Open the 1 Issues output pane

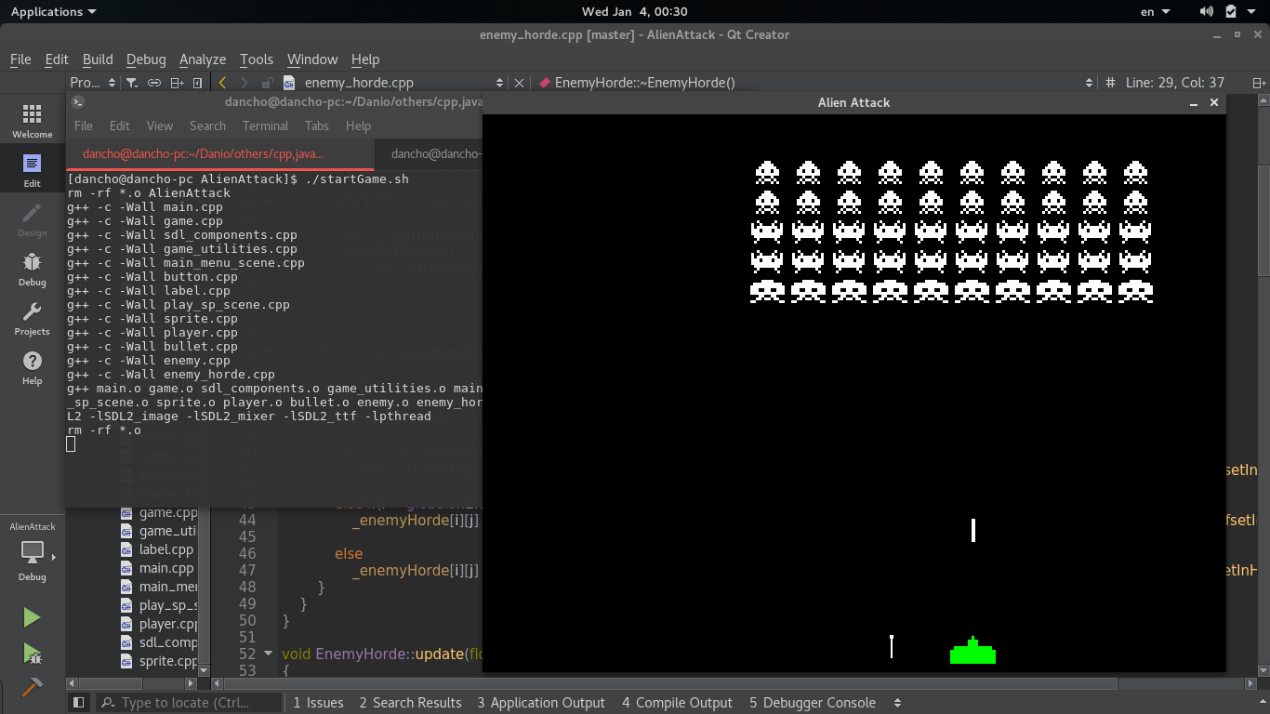point(318,703)
